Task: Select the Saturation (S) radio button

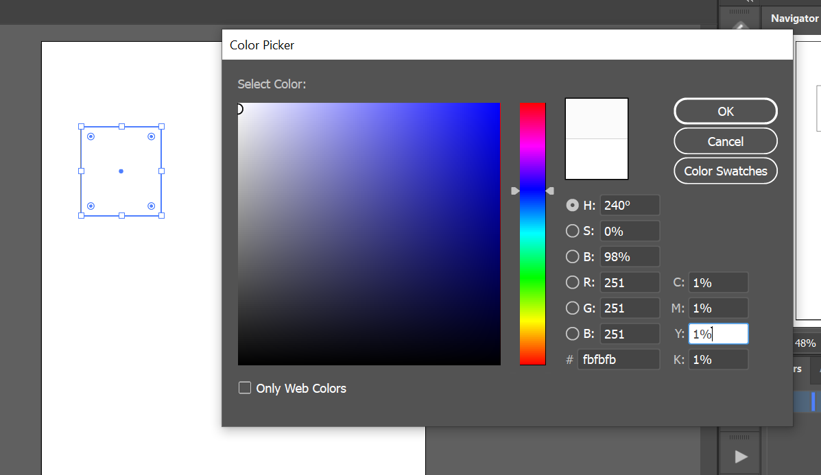Action: point(572,231)
